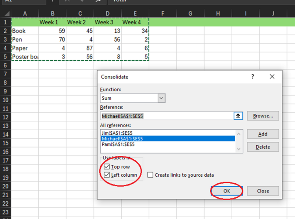Click the Close button in Consolidate dialog
This screenshot has height=219, width=295.
tap(263, 191)
